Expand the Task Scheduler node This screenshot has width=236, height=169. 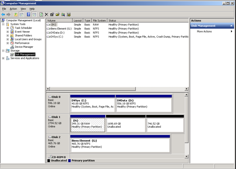[8, 28]
